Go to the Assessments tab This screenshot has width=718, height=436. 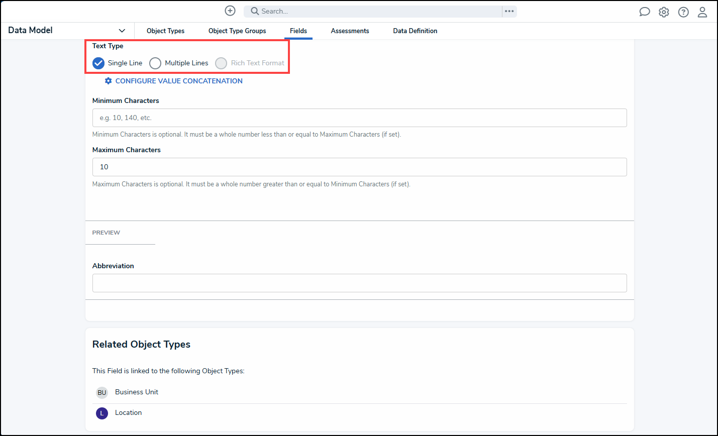point(350,31)
